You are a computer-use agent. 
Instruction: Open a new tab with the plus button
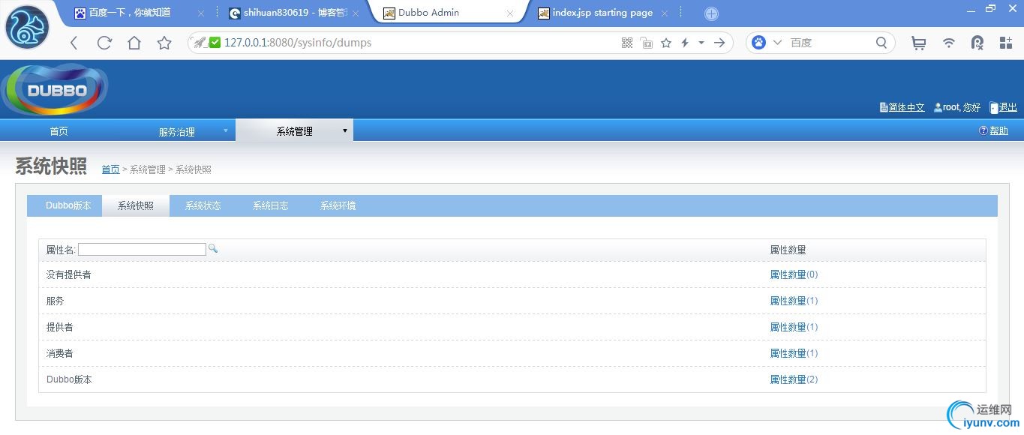(711, 13)
